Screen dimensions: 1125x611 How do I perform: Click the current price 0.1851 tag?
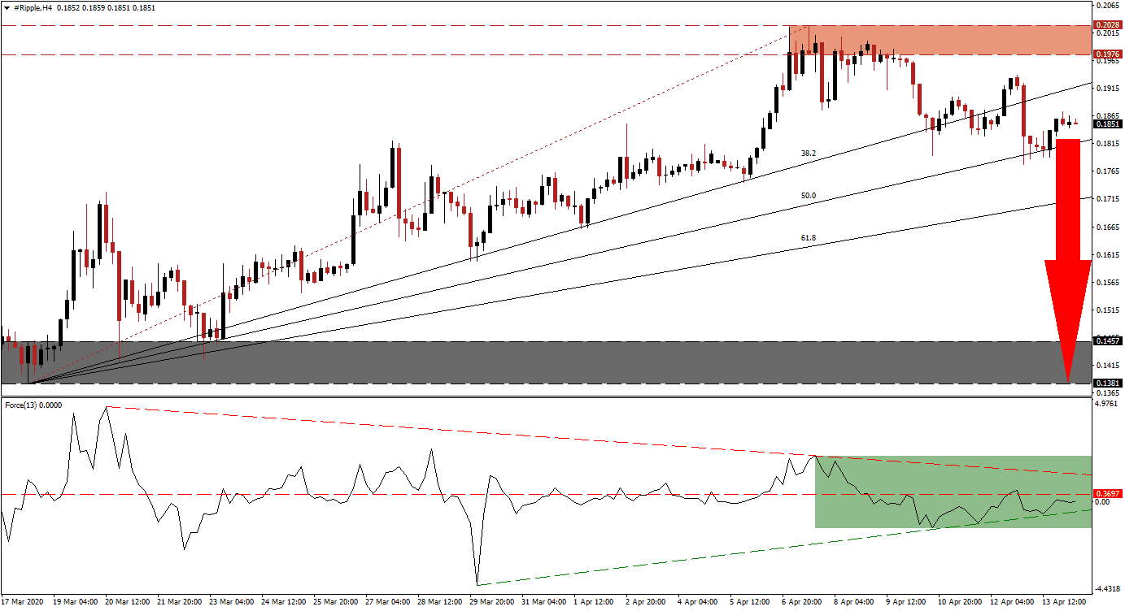point(1106,123)
